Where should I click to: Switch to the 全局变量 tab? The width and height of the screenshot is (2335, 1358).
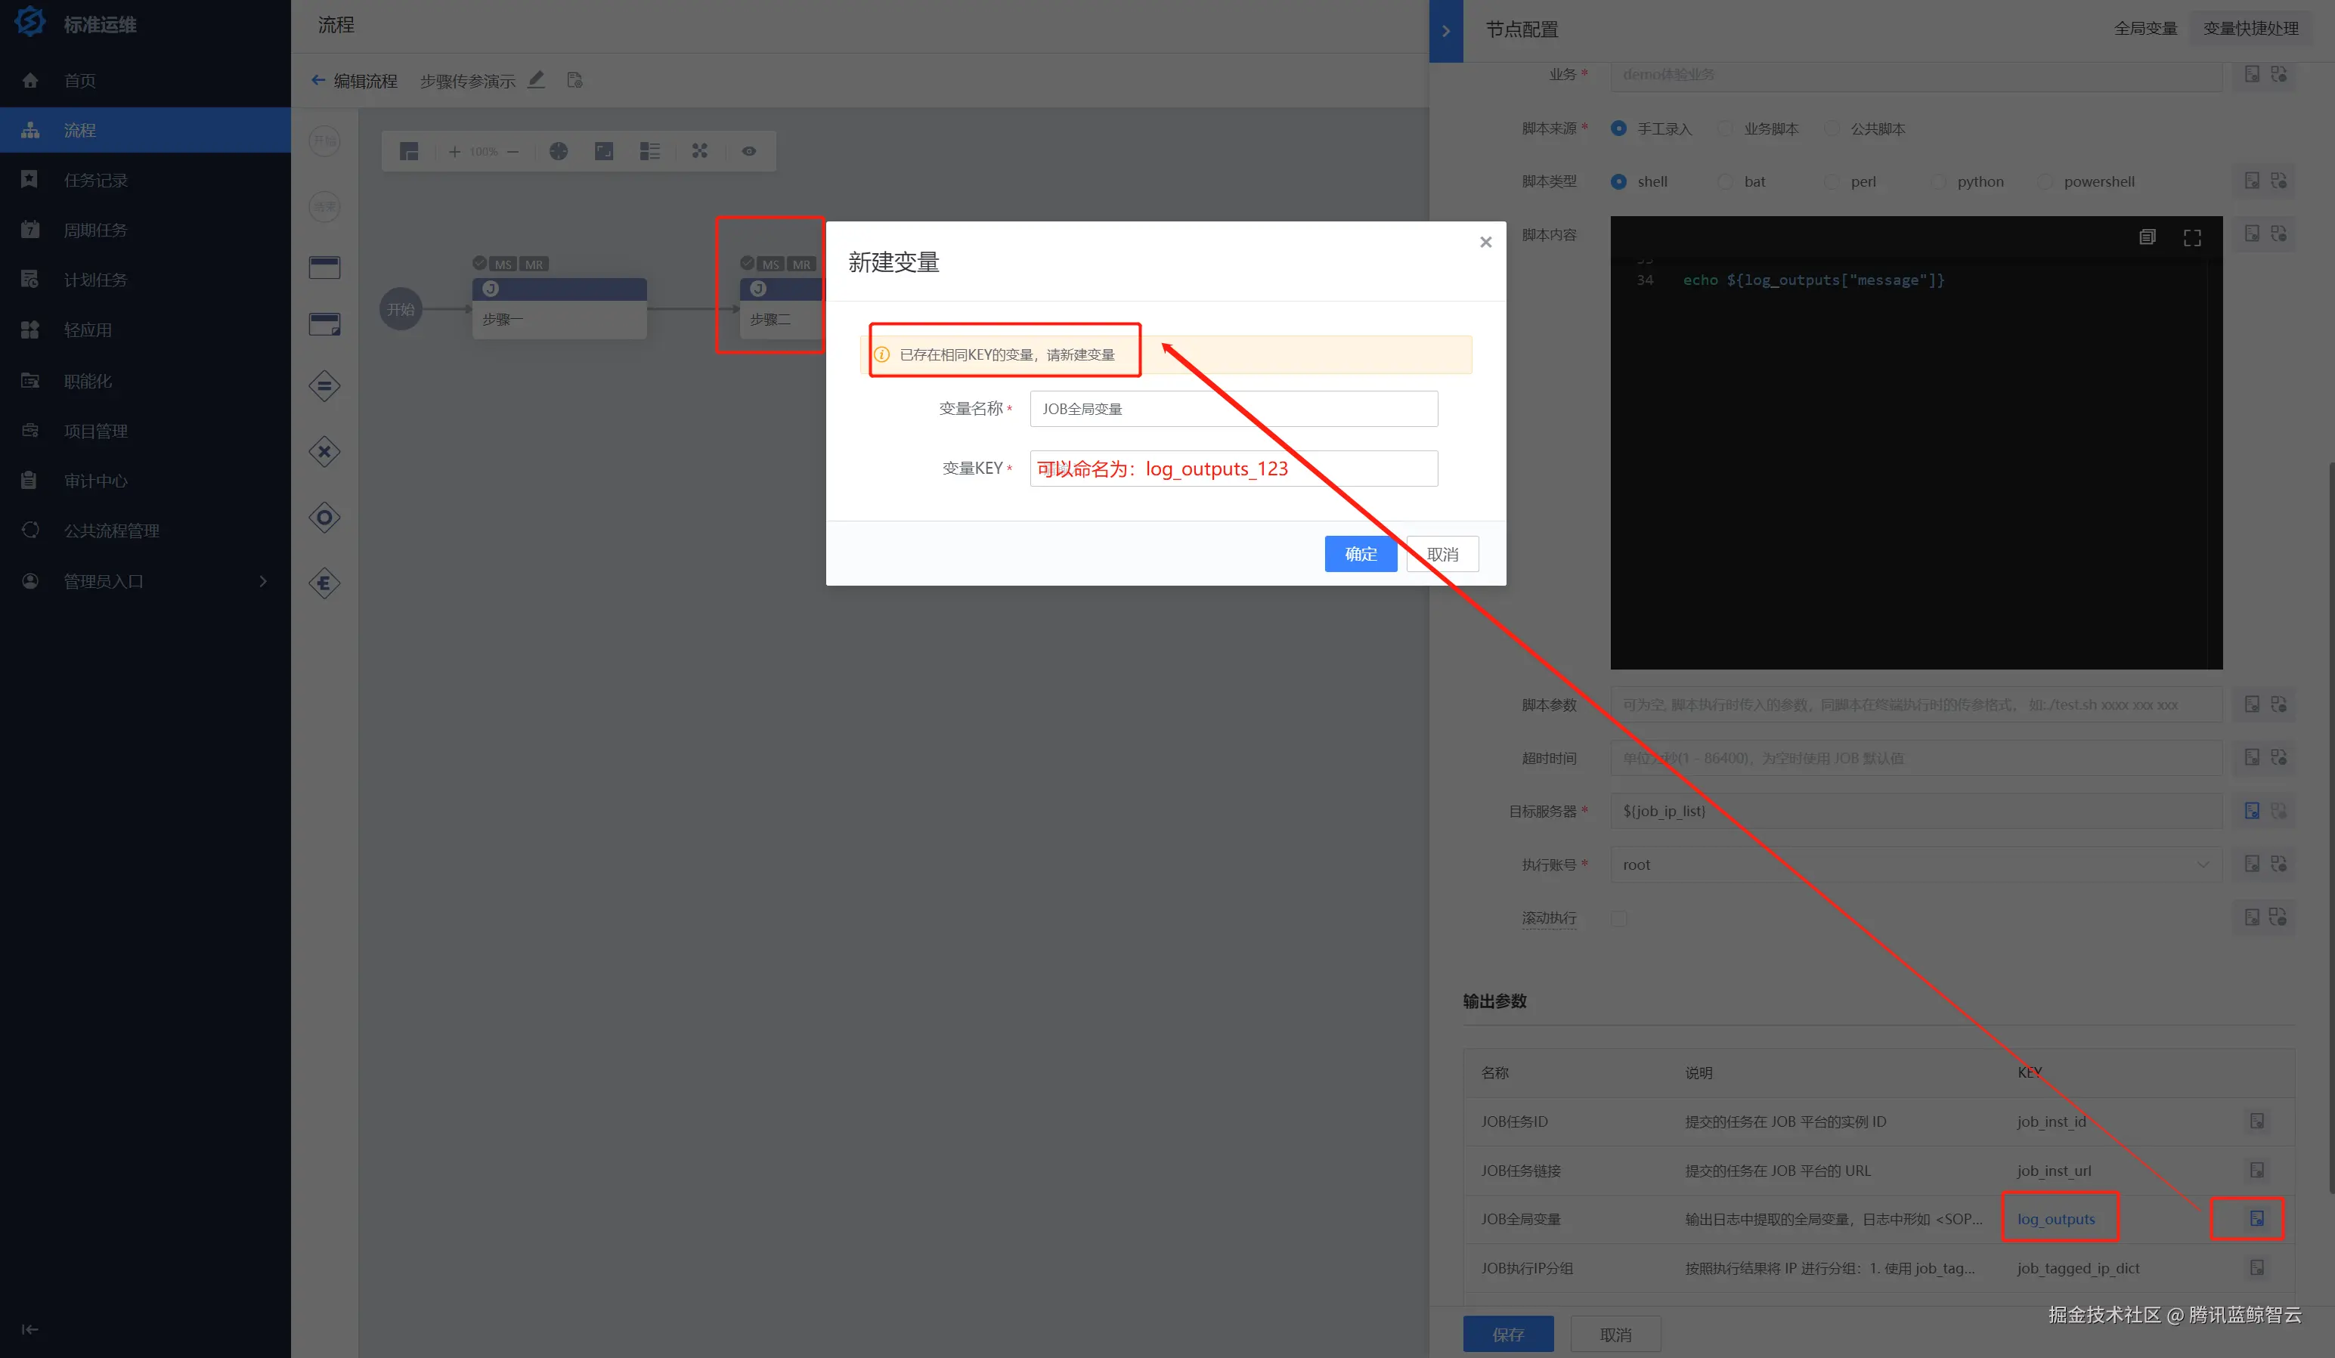pyautogui.click(x=2145, y=29)
